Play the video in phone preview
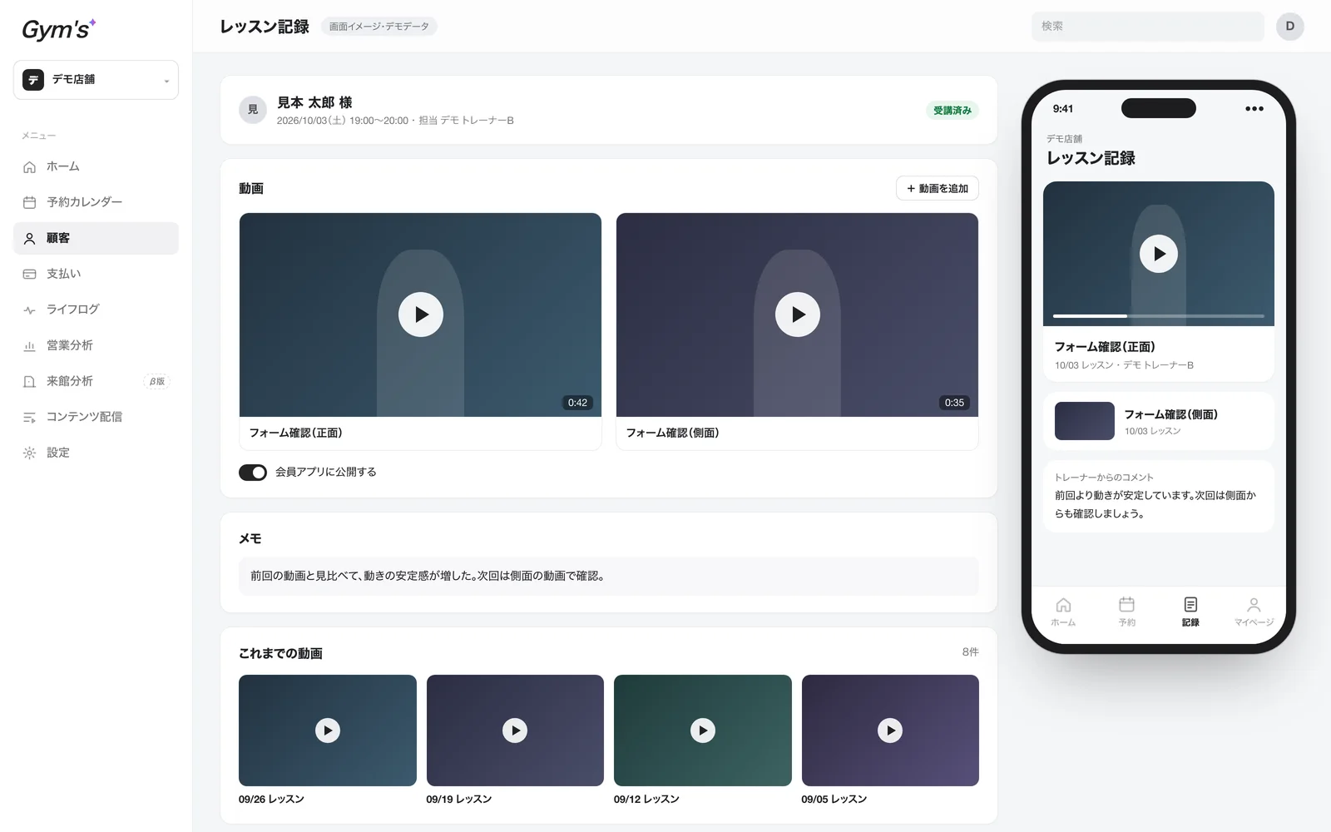The width and height of the screenshot is (1331, 832). [x=1159, y=254]
